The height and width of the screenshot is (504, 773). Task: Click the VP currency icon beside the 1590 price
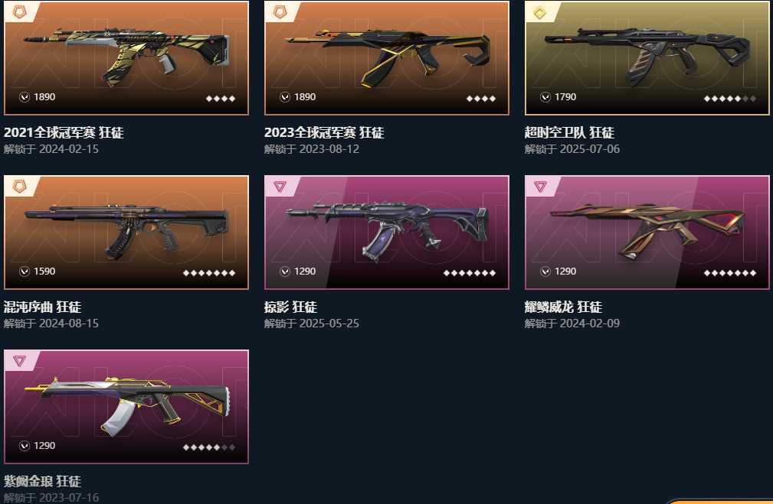coord(25,272)
